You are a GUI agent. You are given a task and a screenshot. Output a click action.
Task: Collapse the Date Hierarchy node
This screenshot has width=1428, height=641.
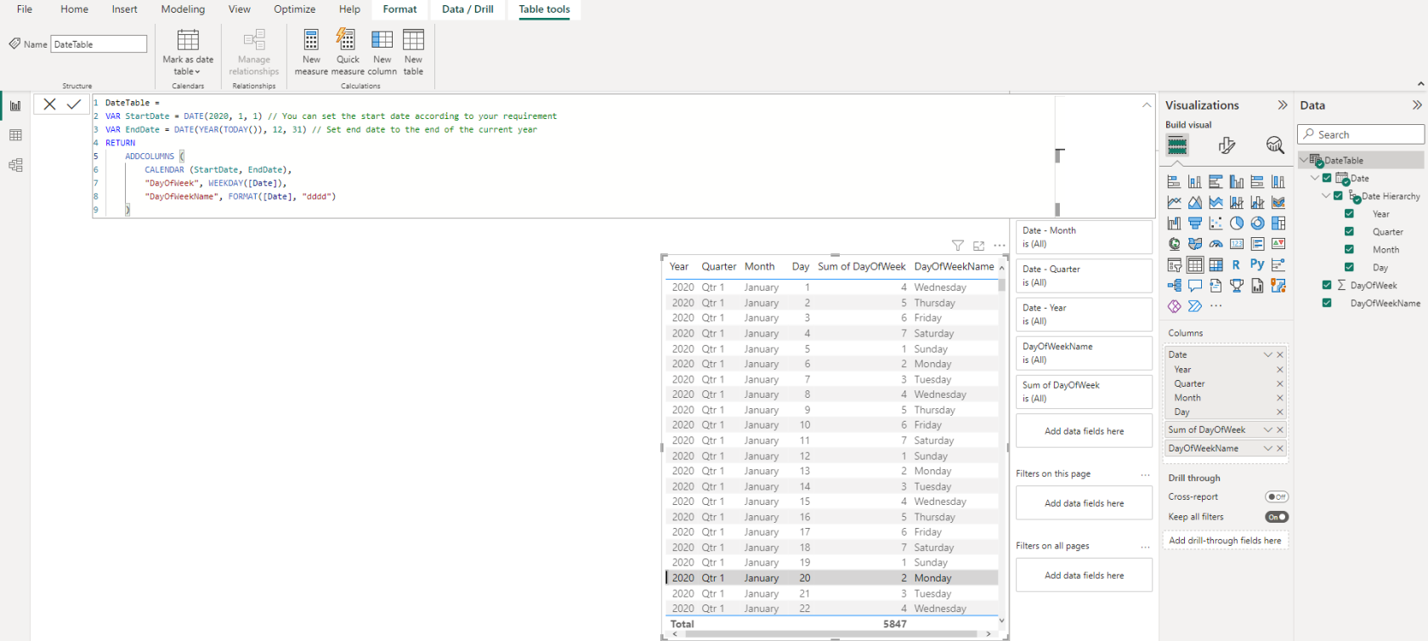1326,196
